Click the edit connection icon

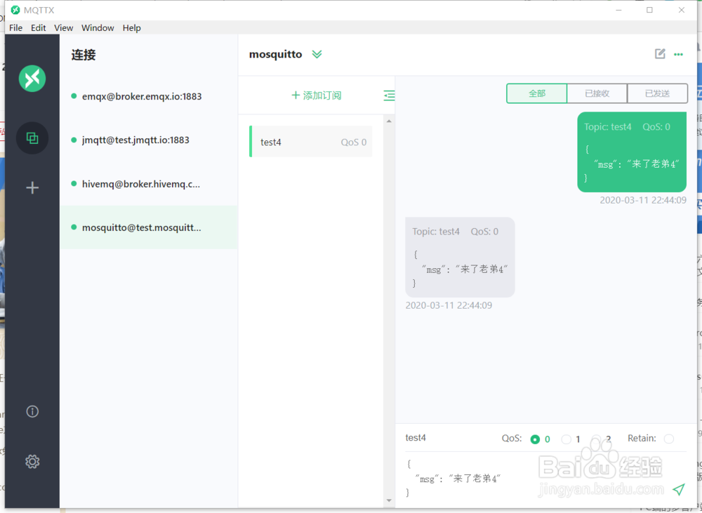coord(660,54)
